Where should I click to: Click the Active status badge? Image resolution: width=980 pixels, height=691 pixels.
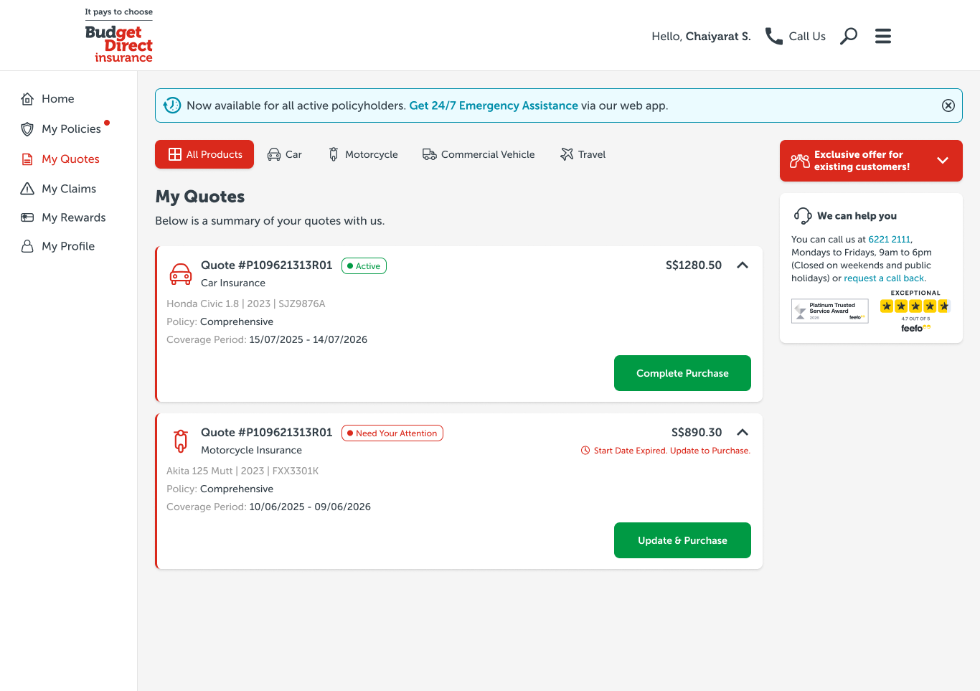(x=364, y=266)
